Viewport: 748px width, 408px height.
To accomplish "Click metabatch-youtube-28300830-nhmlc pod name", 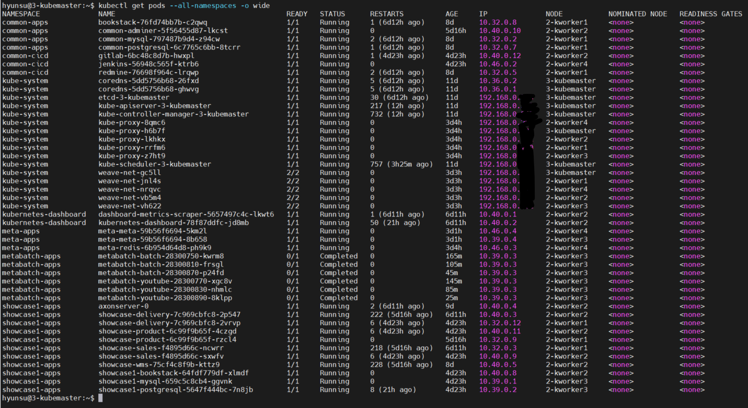I will [165, 290].
